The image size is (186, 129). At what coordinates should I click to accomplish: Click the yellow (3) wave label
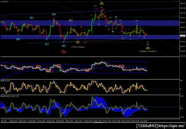coord(102,3)
